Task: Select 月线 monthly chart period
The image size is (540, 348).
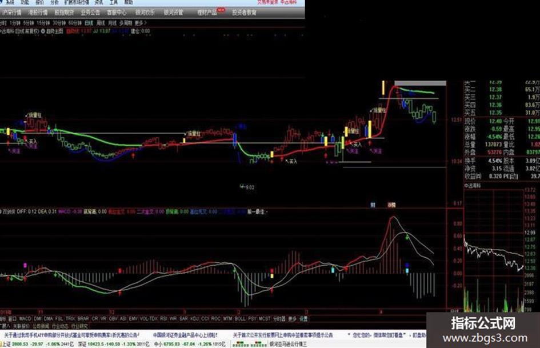Action: (x=112, y=23)
